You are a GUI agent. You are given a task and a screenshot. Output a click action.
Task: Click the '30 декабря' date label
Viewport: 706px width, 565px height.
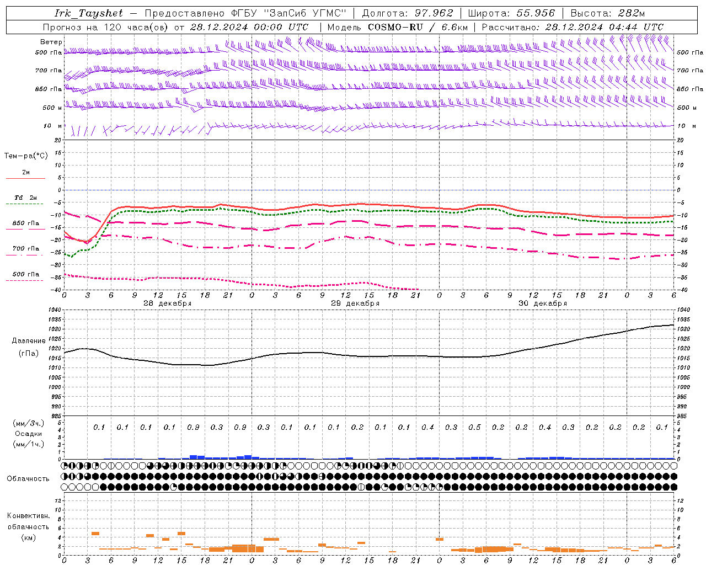coord(542,303)
